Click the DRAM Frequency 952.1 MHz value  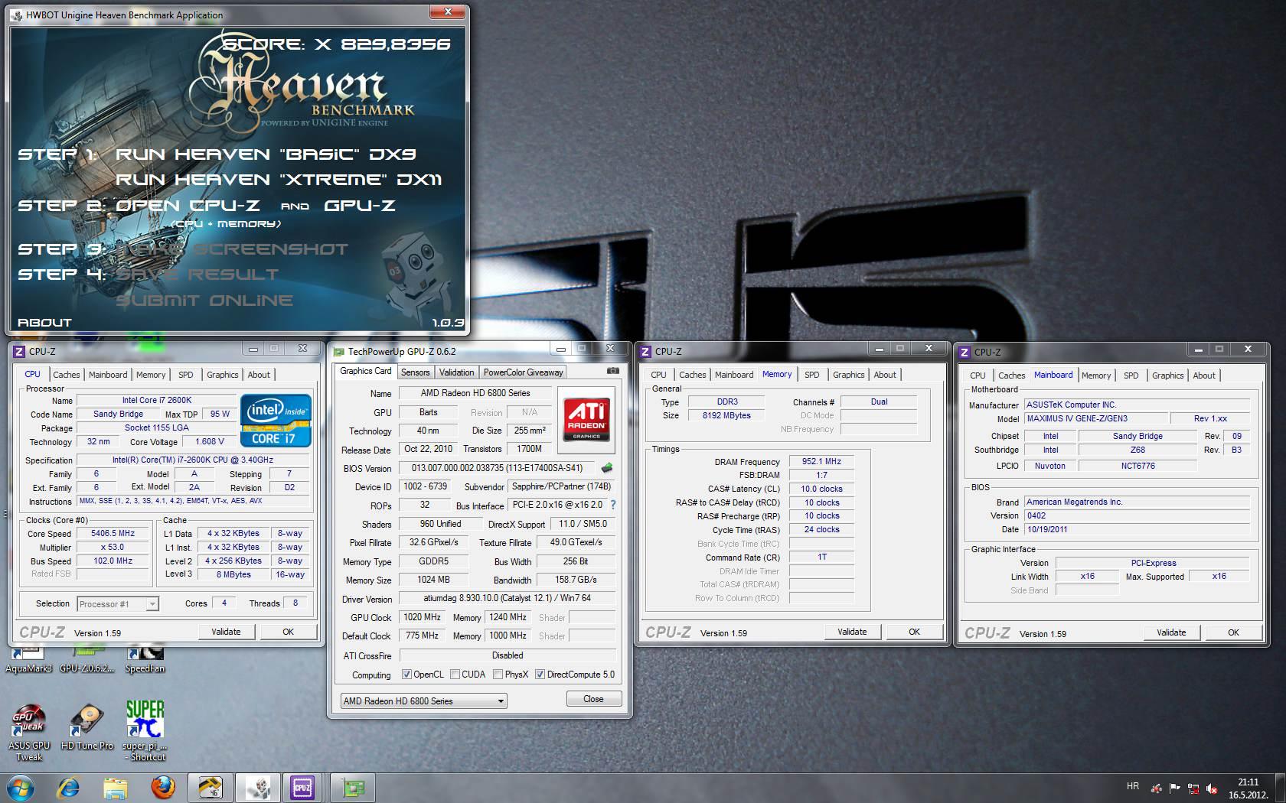coord(821,462)
